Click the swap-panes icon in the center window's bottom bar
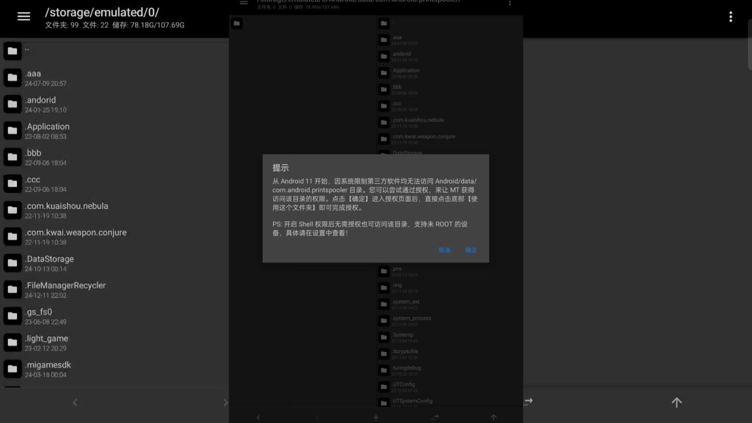 435,418
